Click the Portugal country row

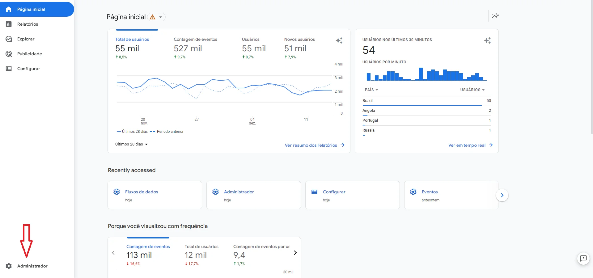click(427, 120)
